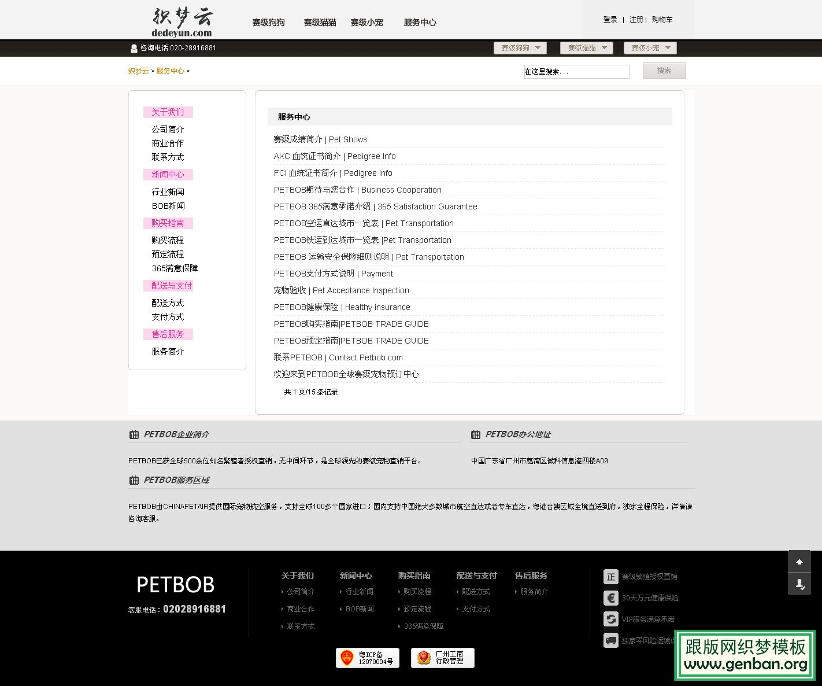Click the customer service floating icon
Viewport: 822px width, 686px height.
pos(799,584)
